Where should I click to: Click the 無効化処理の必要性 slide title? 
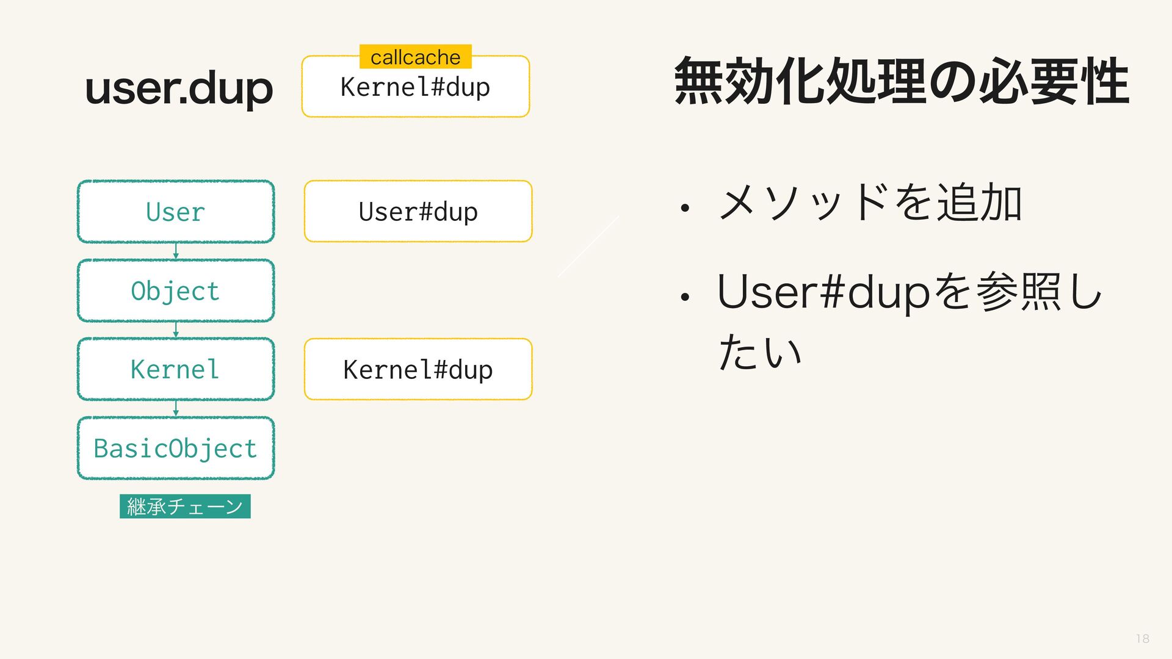[902, 81]
